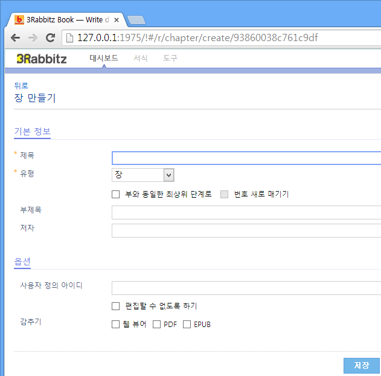Click the 3Rabbitz logo

(x=42, y=59)
